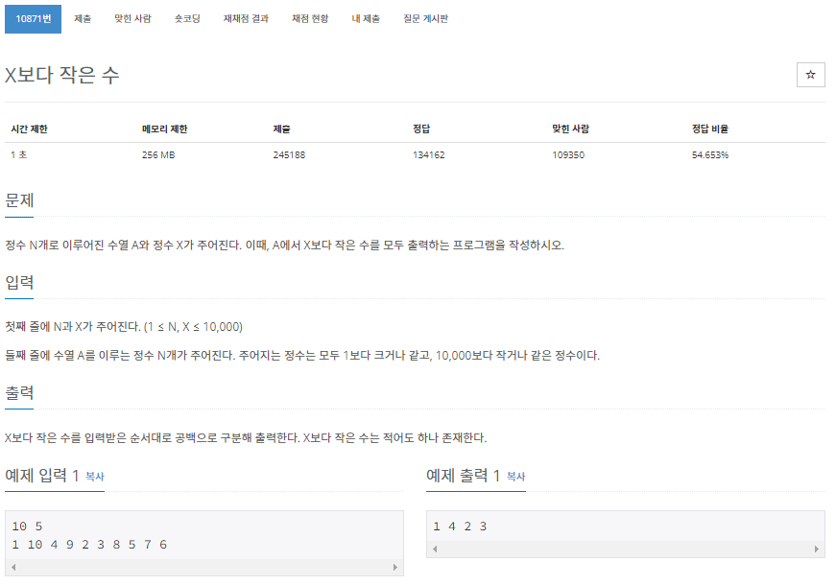
Task: Switch to the 채점 현황 tab
Action: [x=310, y=19]
